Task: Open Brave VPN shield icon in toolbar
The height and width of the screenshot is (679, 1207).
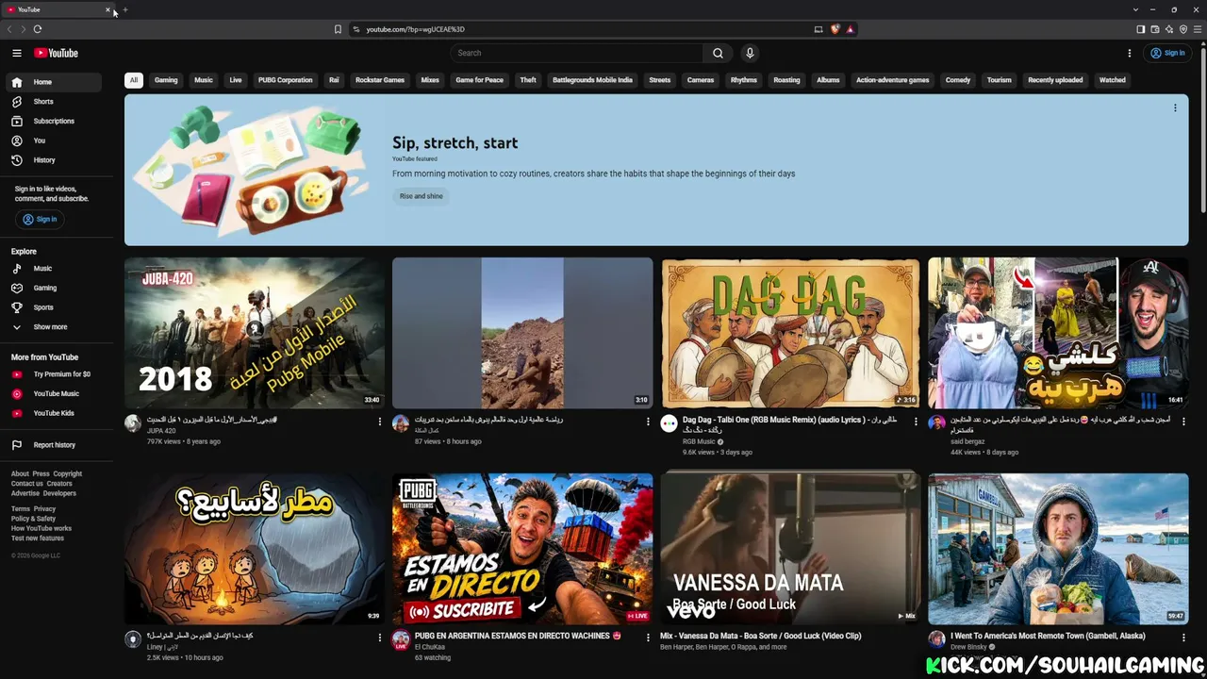Action: coord(1183,29)
